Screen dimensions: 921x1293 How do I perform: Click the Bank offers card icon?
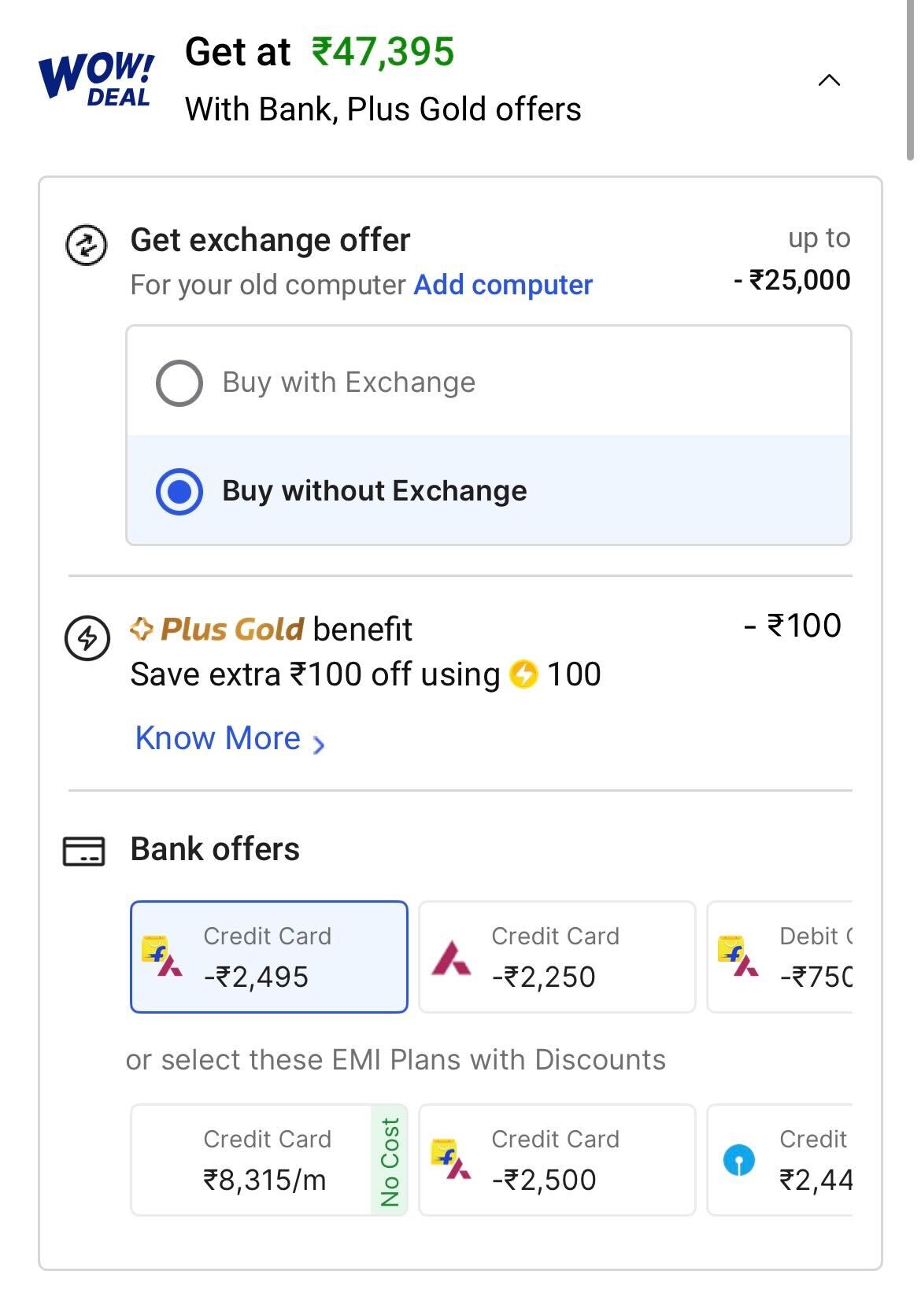[x=83, y=851]
